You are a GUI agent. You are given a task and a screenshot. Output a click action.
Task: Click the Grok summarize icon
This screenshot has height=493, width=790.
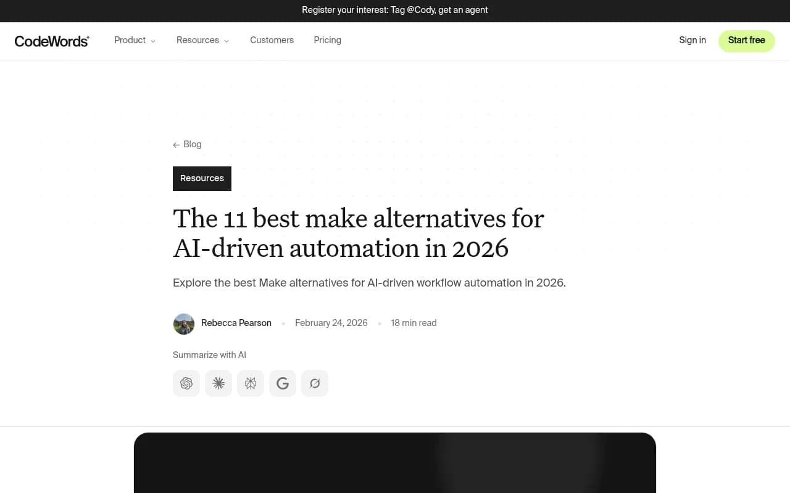click(315, 383)
